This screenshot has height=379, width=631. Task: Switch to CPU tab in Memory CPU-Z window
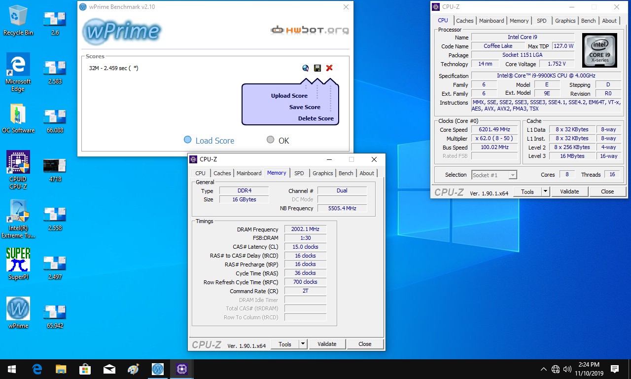click(x=201, y=173)
